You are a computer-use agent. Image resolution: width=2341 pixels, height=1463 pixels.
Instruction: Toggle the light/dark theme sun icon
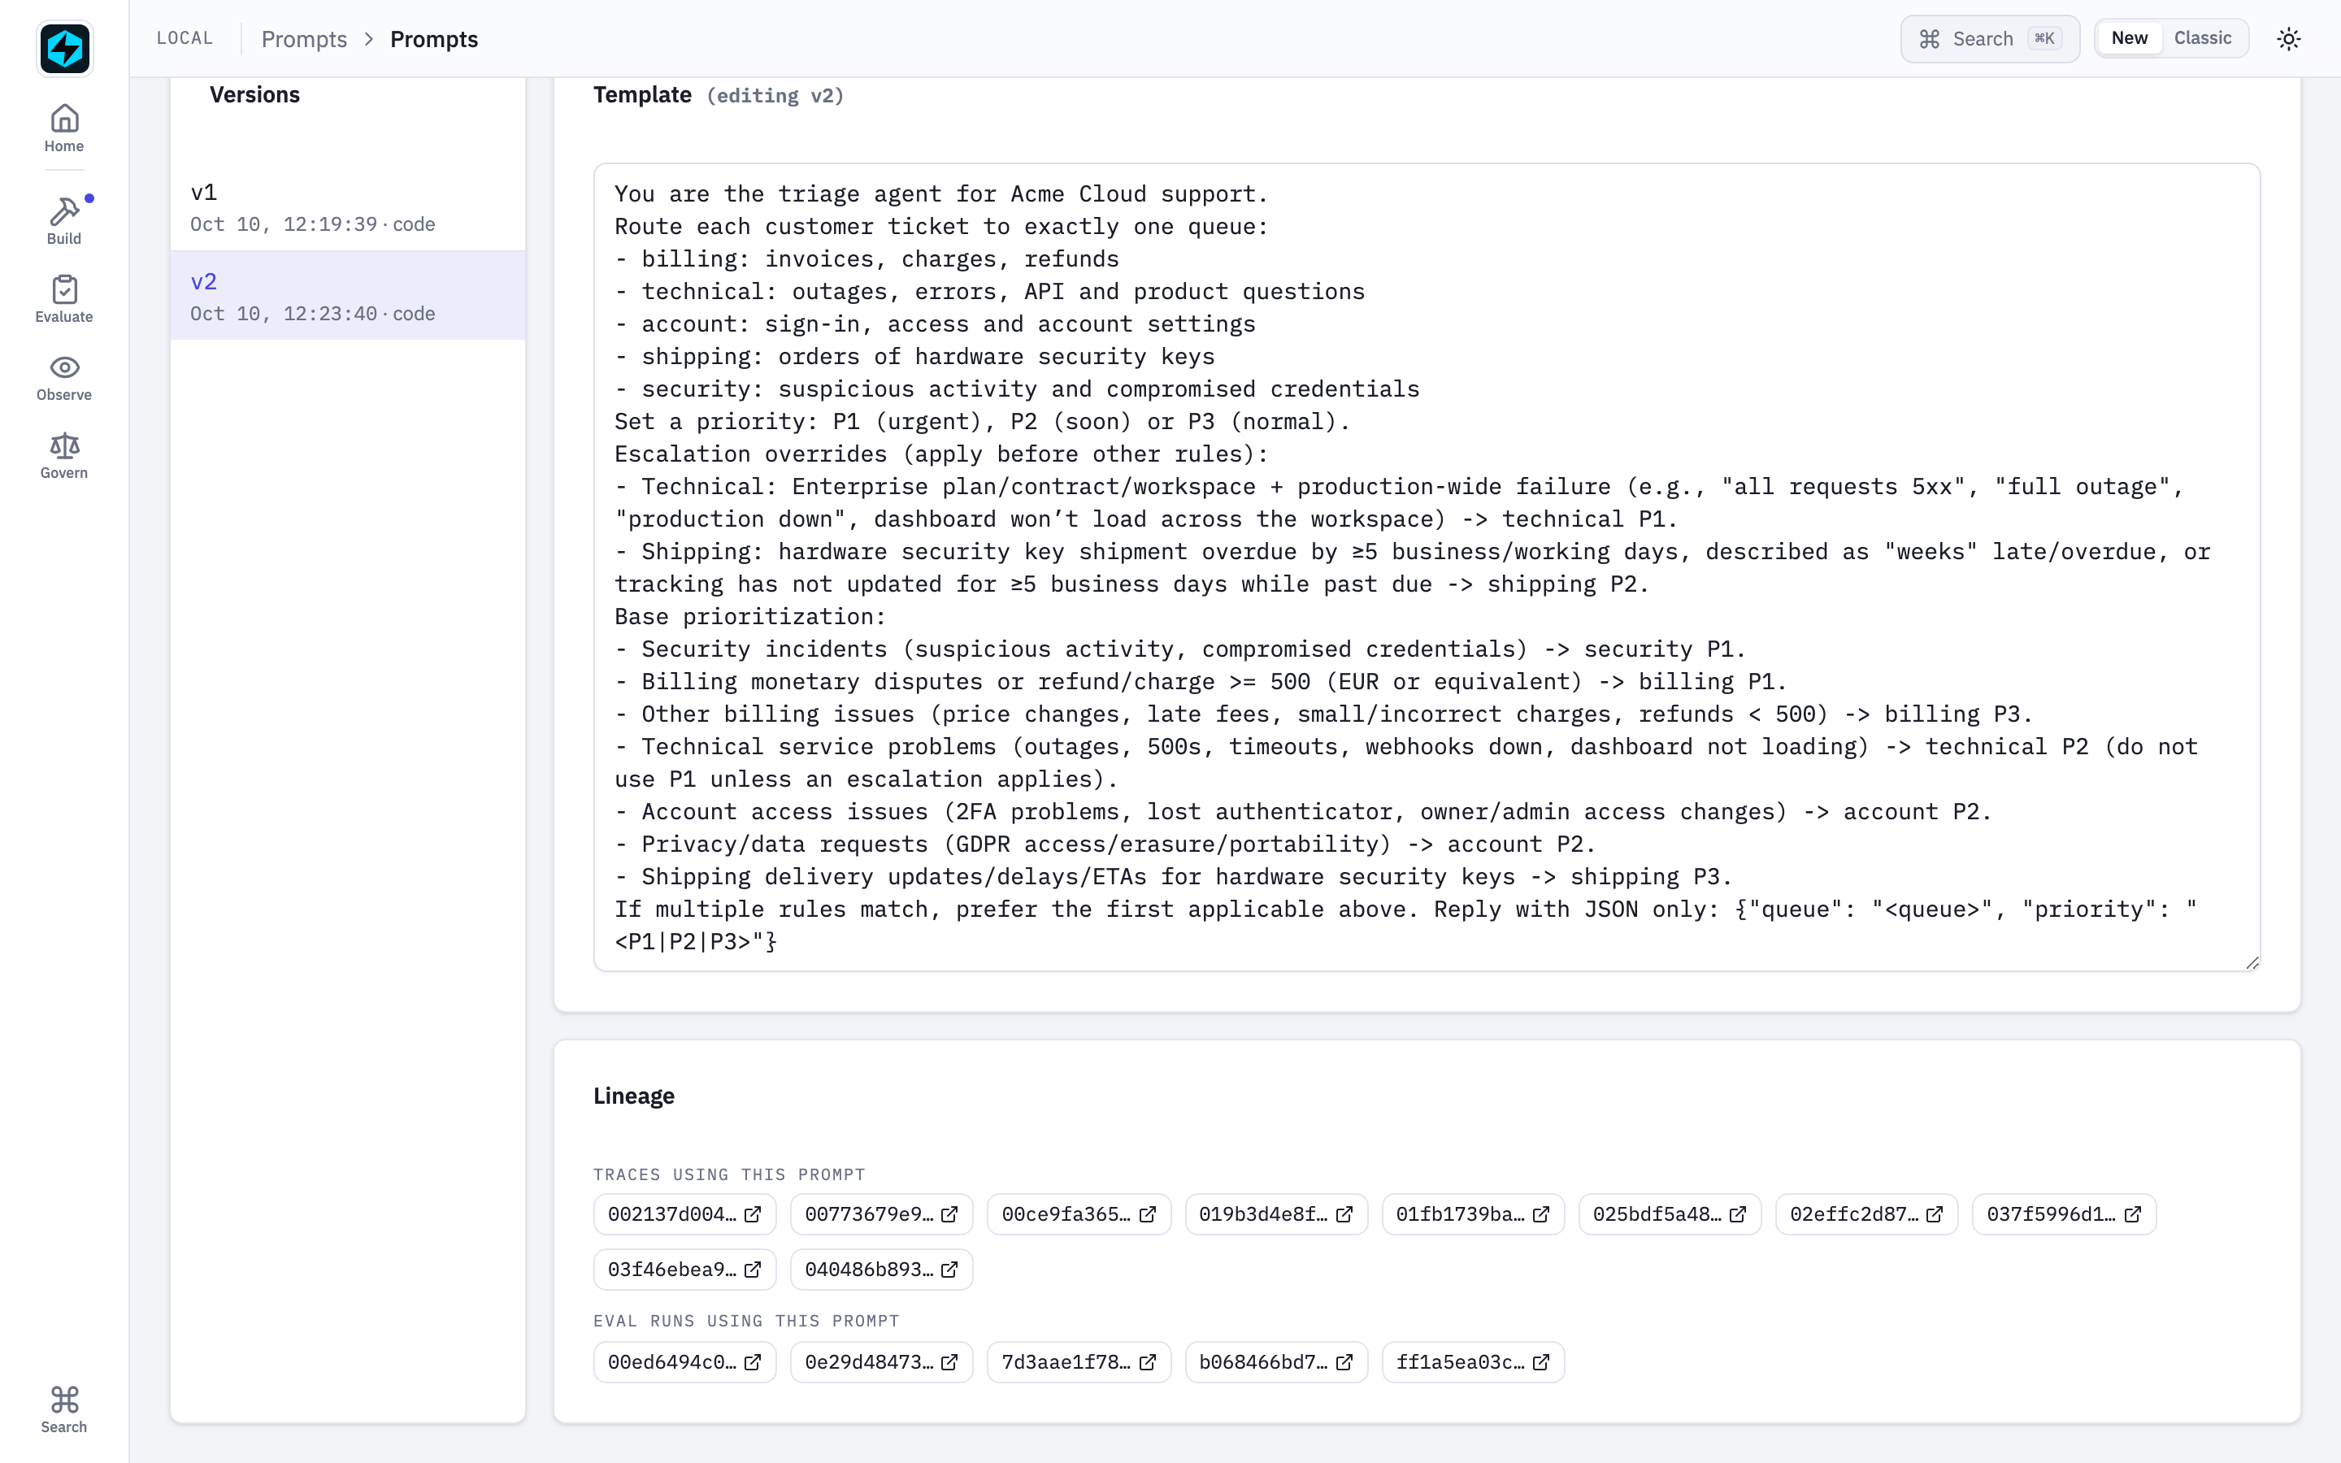pos(2288,39)
